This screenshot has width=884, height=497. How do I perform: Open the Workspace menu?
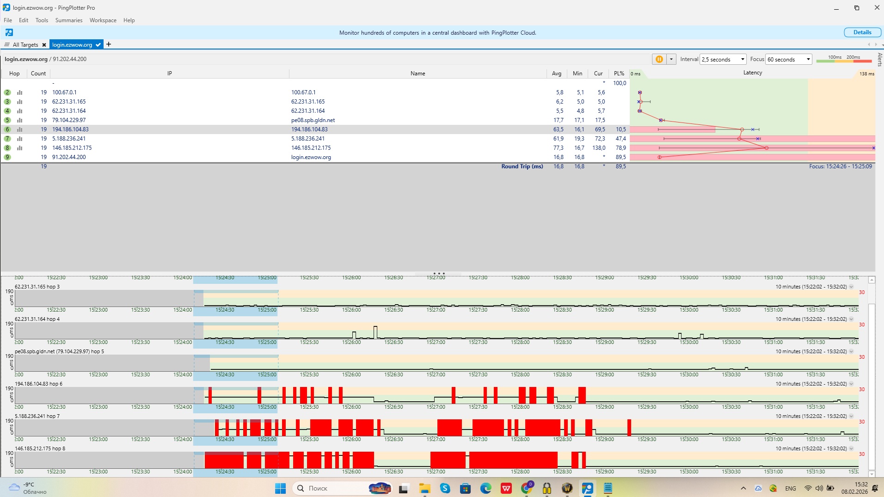103,20
